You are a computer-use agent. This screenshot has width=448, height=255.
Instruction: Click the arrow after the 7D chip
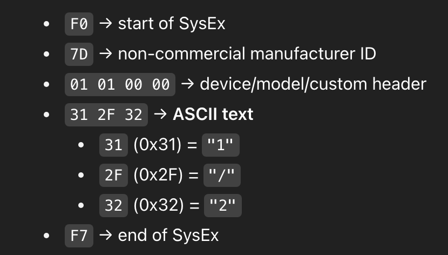tap(106, 54)
